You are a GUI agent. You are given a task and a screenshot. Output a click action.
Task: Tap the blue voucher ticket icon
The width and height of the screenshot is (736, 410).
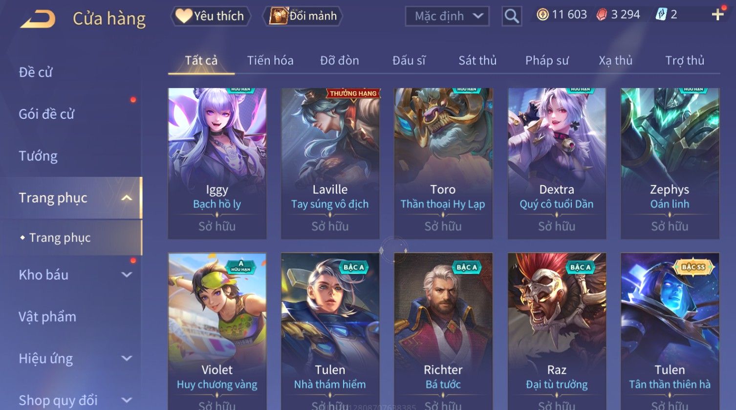coord(661,15)
